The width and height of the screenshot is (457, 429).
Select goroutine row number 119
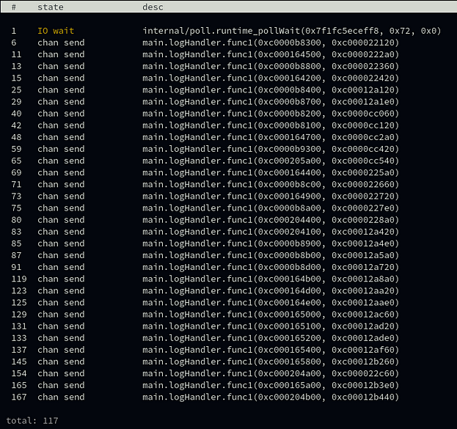point(229,279)
